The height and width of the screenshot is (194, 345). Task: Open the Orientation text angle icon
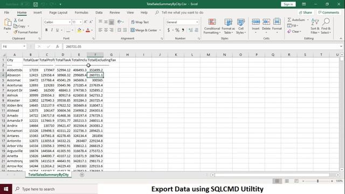pyautogui.click(x=120, y=22)
